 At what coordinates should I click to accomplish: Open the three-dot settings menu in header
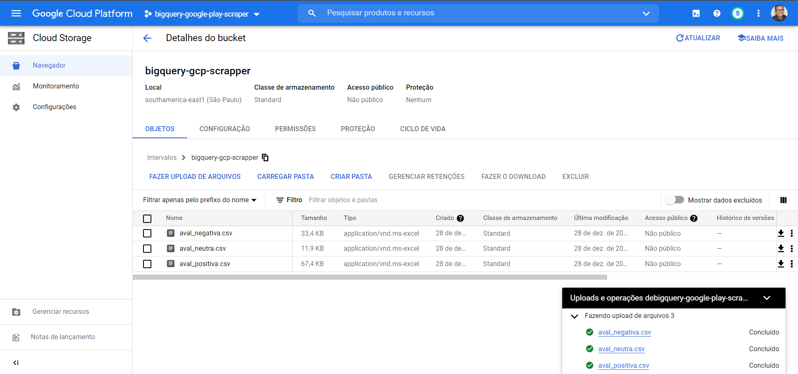pos(758,13)
